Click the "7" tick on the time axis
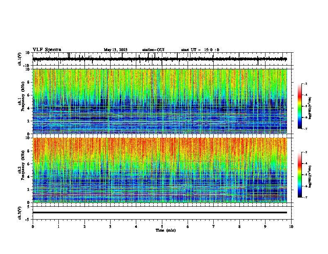 pyautogui.click(x=214, y=227)
